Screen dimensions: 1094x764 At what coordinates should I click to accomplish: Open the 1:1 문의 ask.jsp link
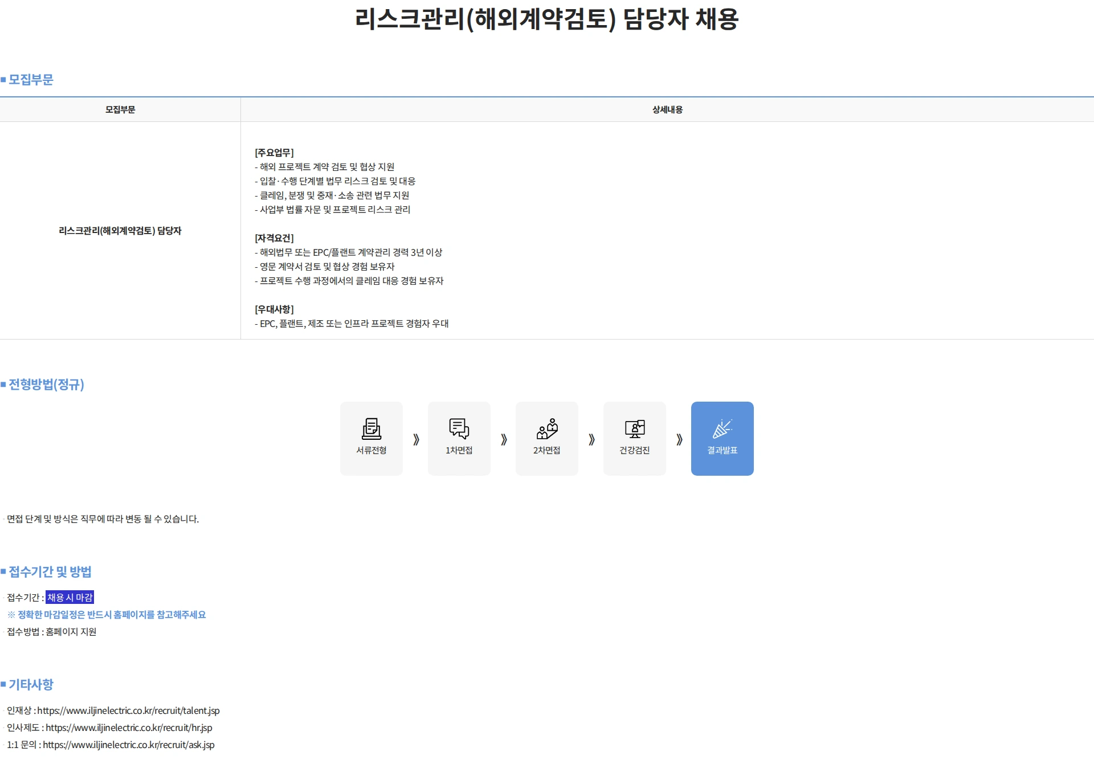point(129,745)
